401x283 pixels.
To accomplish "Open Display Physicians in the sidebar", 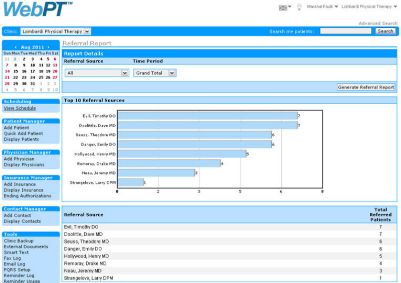I will pos(24,164).
